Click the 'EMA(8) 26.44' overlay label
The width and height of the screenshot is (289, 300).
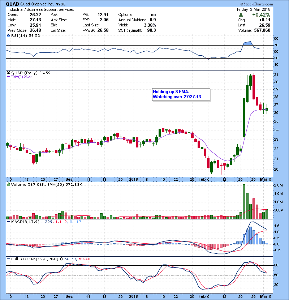tap(22, 77)
